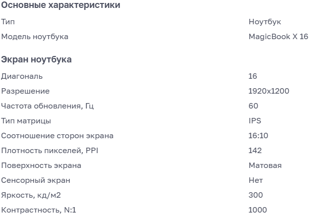
Task: Select the "Сенсорный экран" label
Action: click(36, 180)
